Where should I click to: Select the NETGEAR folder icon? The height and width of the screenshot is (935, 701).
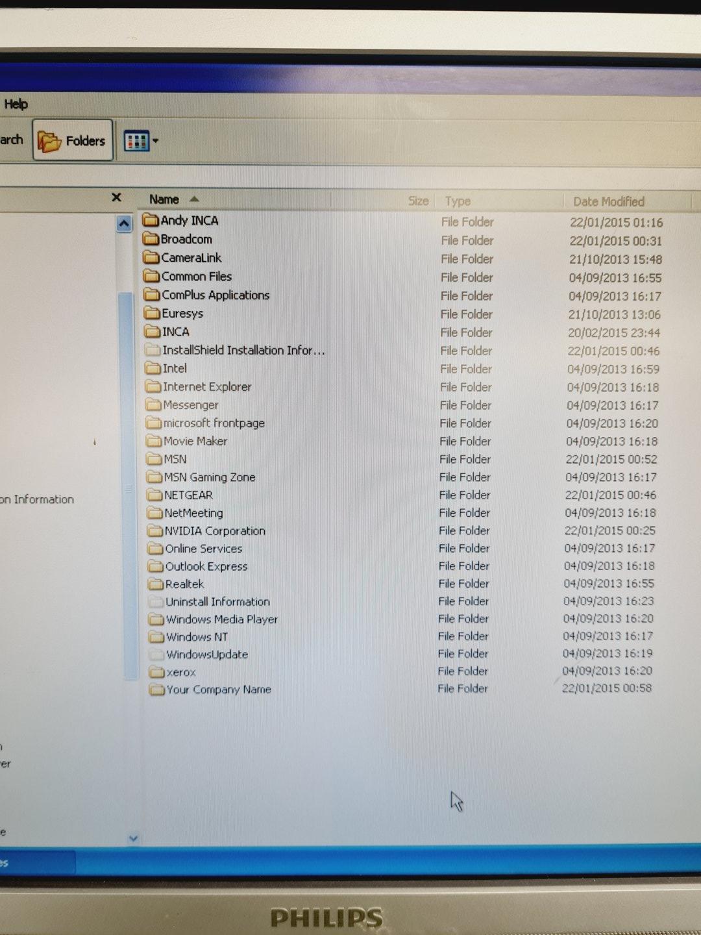(x=155, y=495)
